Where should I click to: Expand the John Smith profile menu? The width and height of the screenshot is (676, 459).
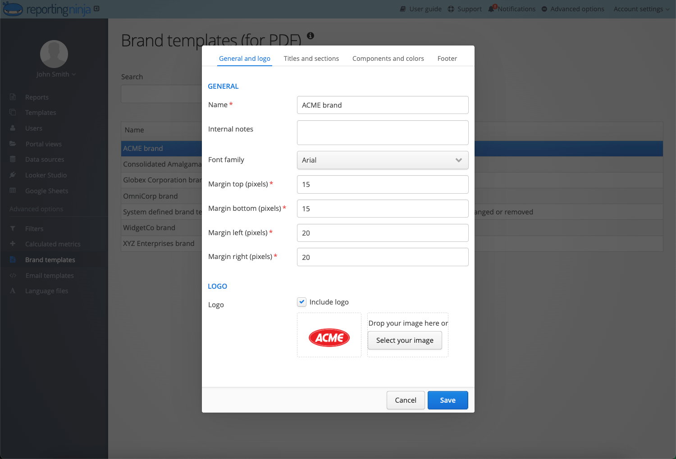56,74
